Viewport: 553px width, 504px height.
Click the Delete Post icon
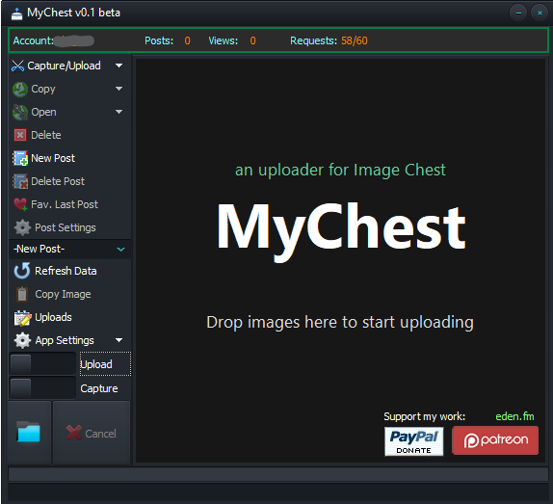tap(20, 181)
